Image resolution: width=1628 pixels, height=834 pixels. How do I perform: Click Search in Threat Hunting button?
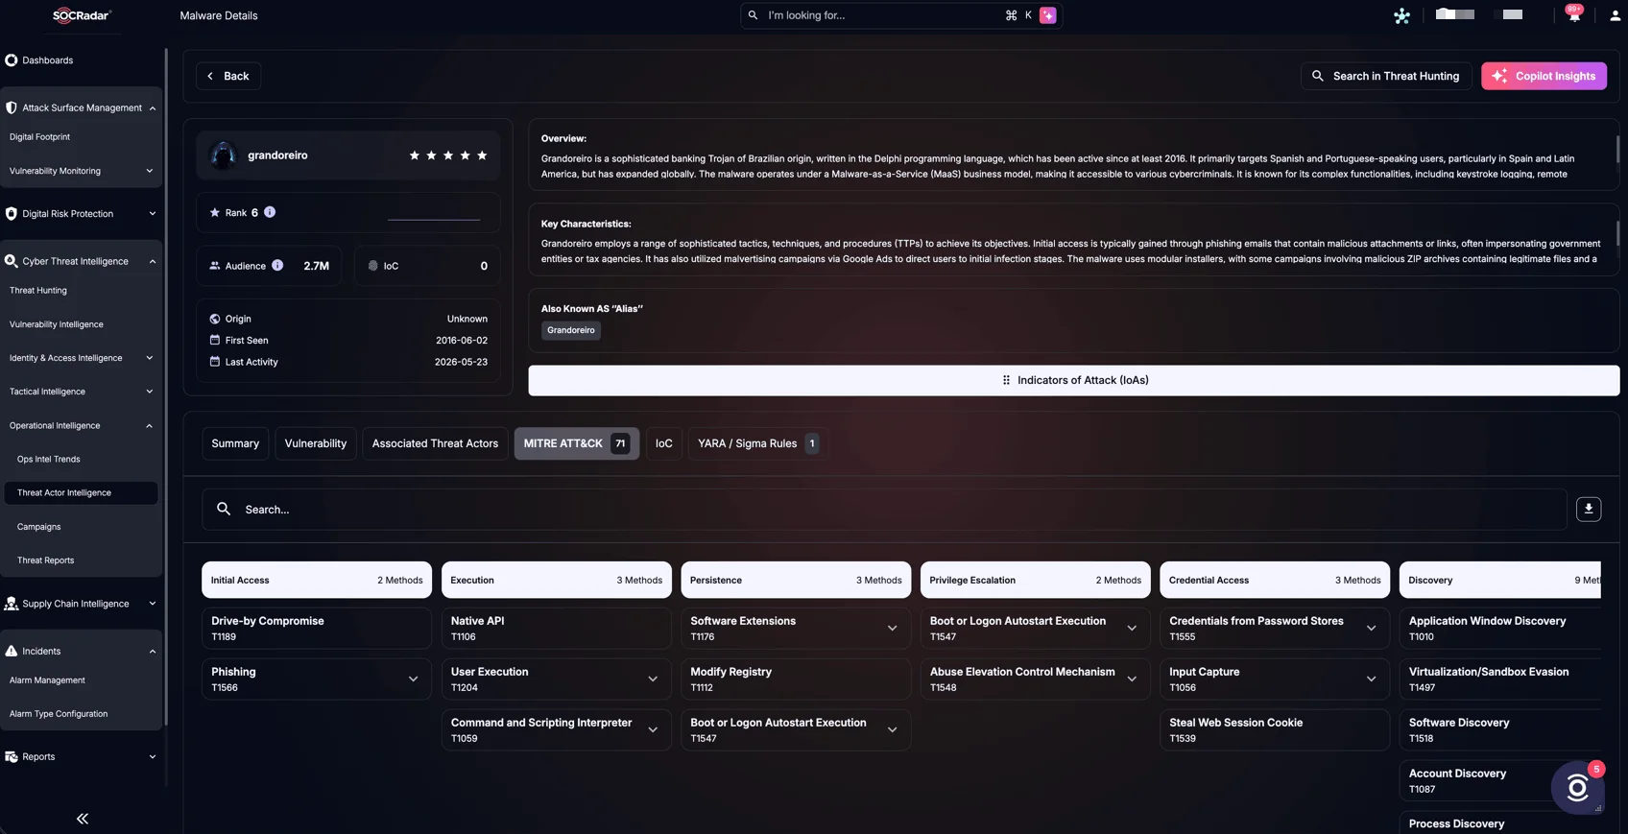tap(1386, 76)
